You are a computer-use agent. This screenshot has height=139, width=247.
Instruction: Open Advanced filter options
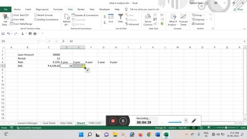[x=132, y=24]
